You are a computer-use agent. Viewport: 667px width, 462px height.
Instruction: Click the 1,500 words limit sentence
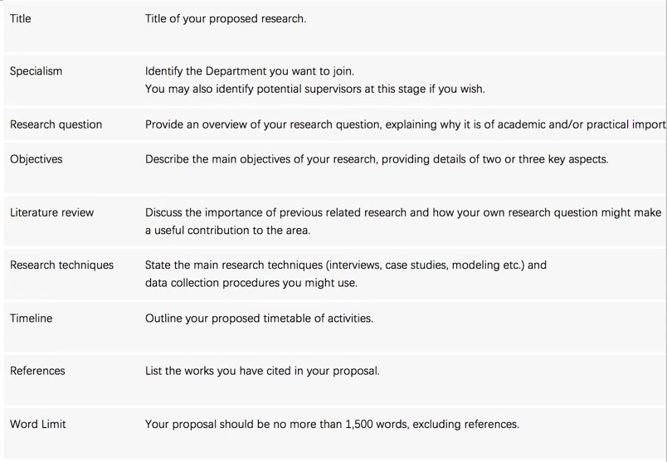(x=332, y=424)
